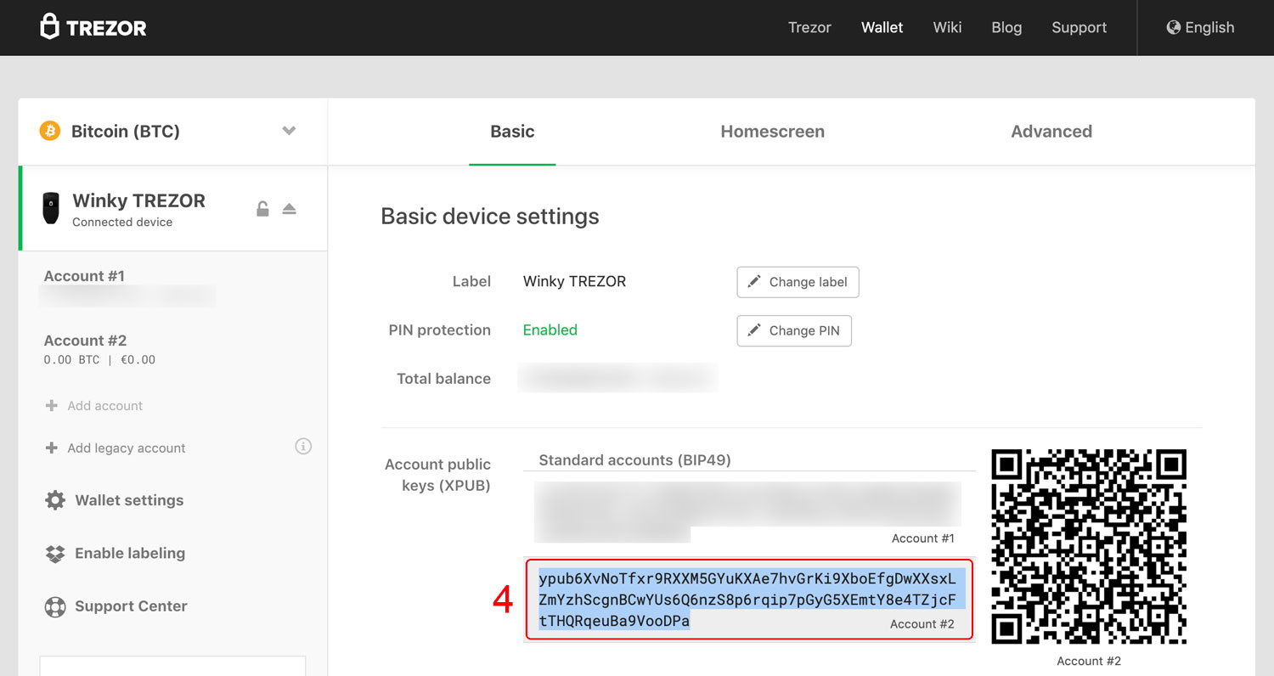Click the blurred Total balance value
Screen dimensions: 1274x676
pos(617,378)
